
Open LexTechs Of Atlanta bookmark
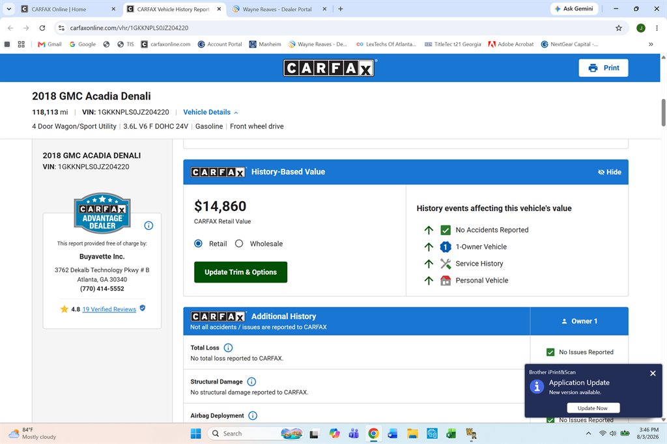click(386, 44)
